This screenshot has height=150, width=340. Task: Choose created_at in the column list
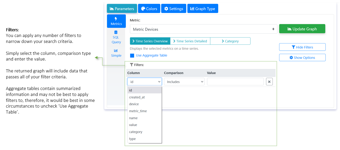click(144, 97)
